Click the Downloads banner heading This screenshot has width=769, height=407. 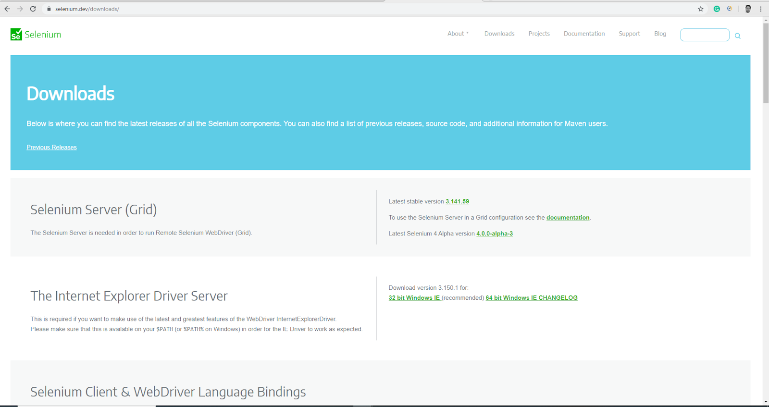71,93
